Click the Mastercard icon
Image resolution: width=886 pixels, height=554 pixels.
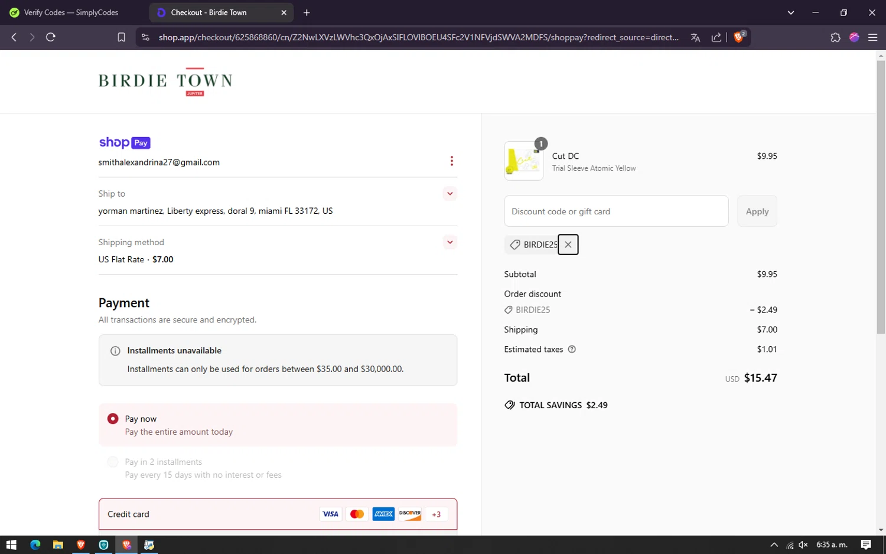(357, 514)
